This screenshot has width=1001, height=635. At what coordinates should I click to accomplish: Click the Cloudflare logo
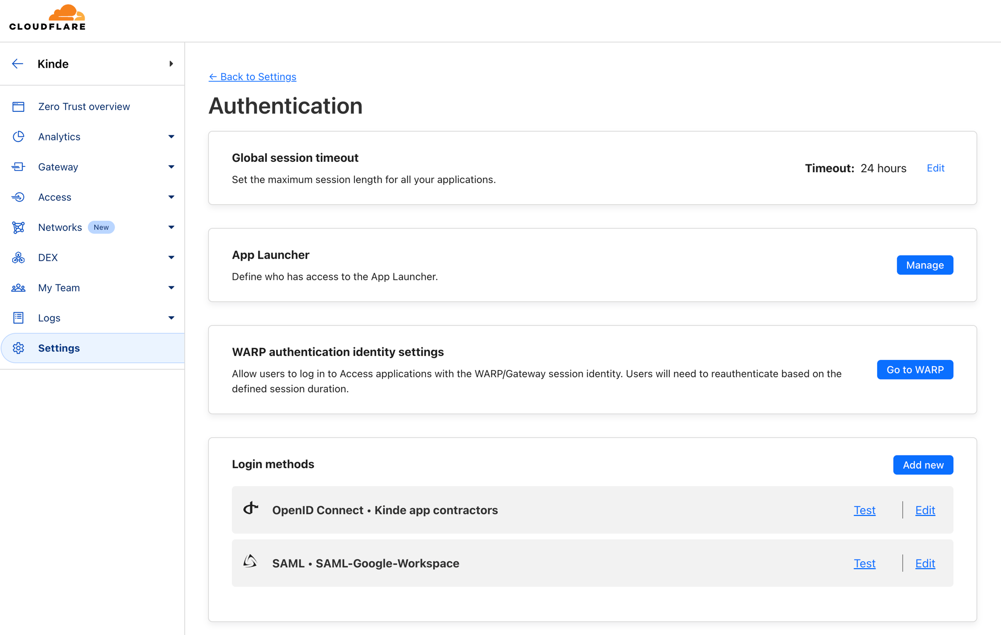(47, 18)
